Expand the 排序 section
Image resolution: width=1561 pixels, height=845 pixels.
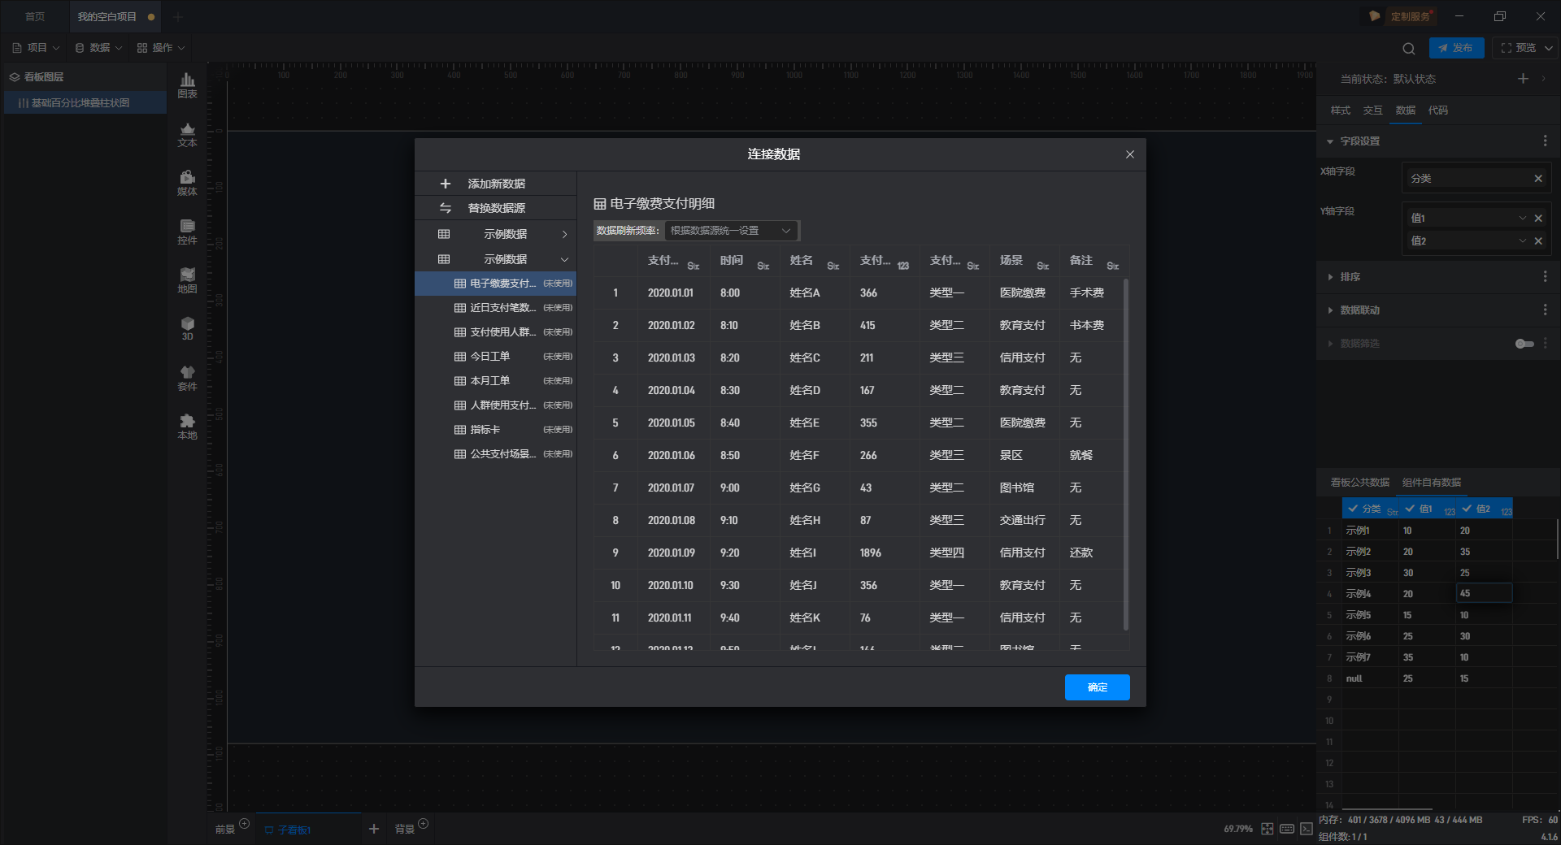[1350, 277]
